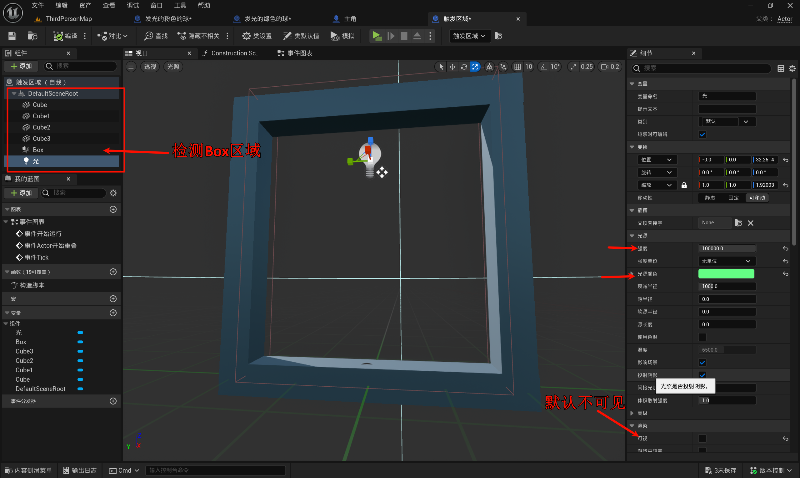Switch to 事件图表 tab

(295, 53)
